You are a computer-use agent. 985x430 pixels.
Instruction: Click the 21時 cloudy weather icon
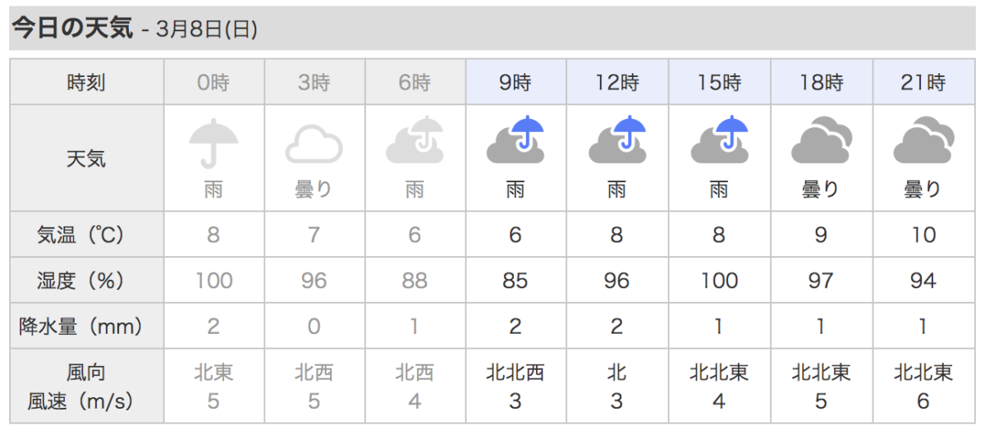click(x=923, y=143)
